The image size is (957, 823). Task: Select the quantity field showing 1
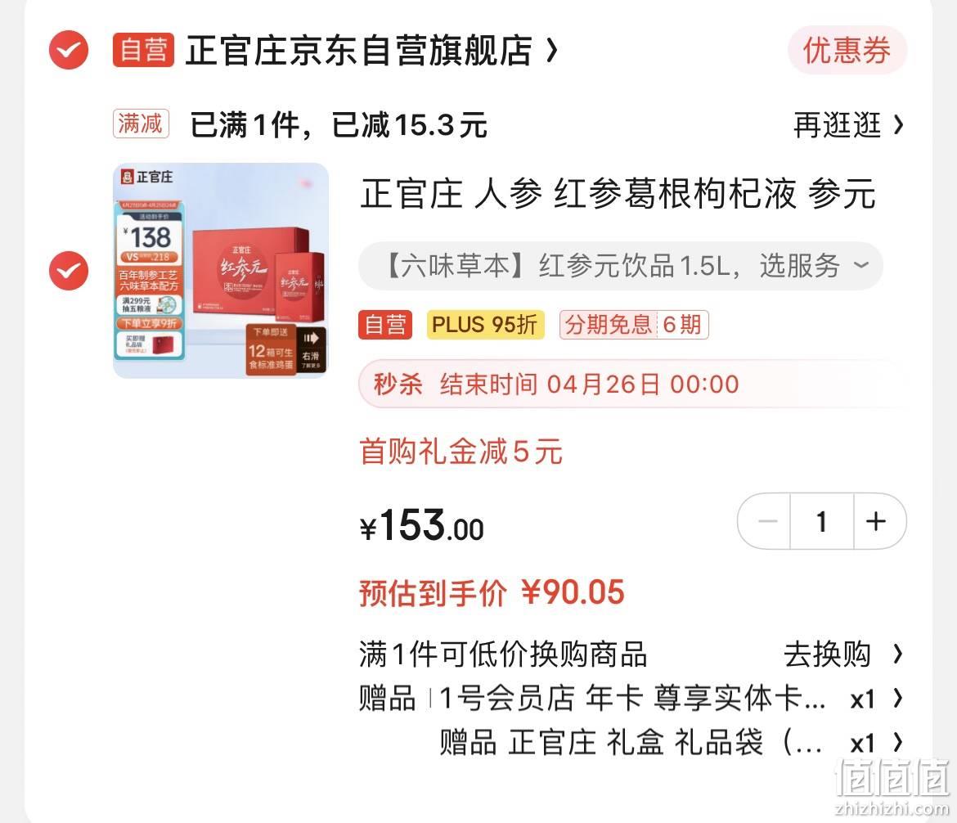822,521
